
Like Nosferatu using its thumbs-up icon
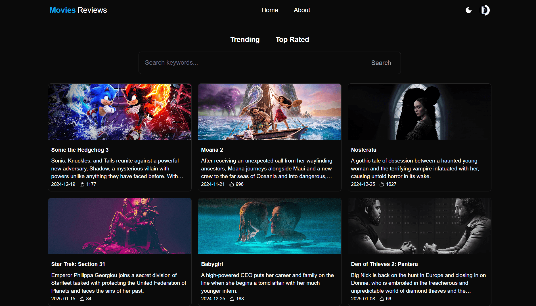[x=382, y=184]
